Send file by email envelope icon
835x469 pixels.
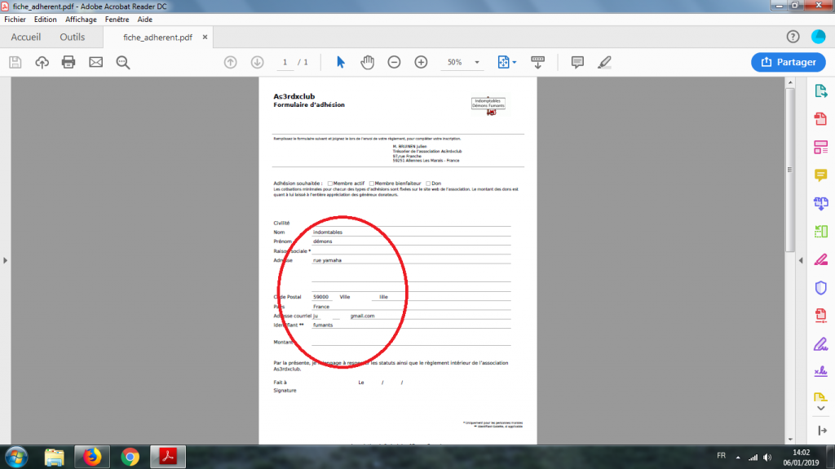click(x=95, y=62)
